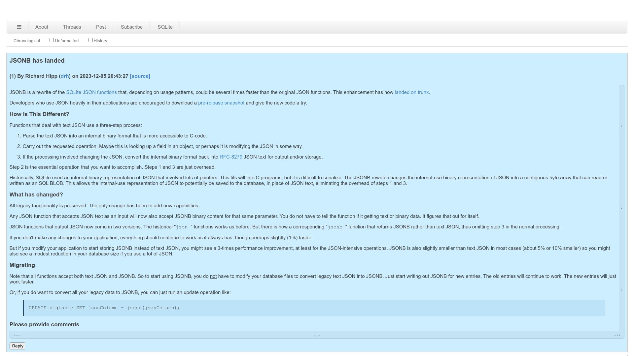Viewport: 634px width, 356px height.
Task: Follow the SQLite JSON functions link
Action: (91, 93)
